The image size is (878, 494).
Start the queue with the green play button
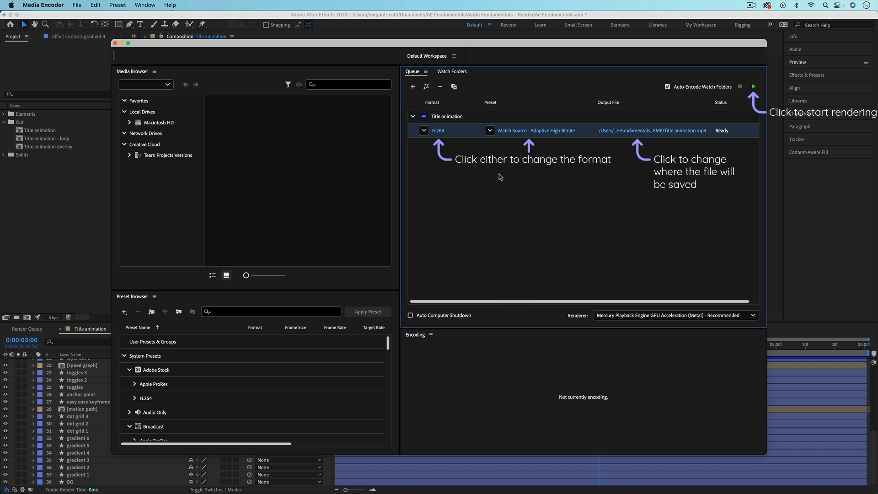pos(754,86)
